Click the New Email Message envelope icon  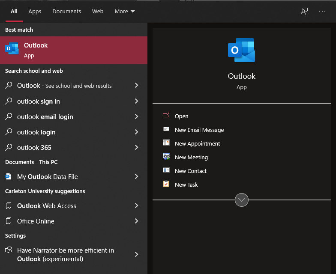click(x=166, y=130)
